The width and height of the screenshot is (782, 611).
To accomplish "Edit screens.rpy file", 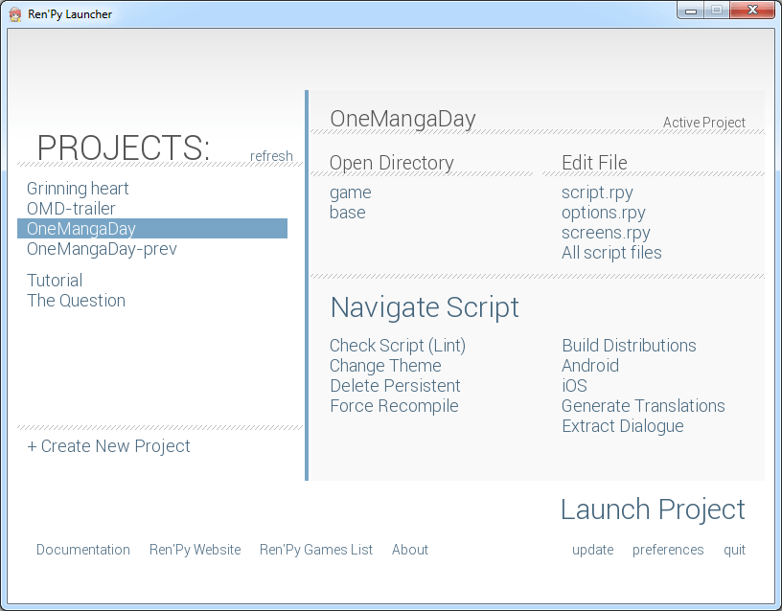I will pos(606,233).
